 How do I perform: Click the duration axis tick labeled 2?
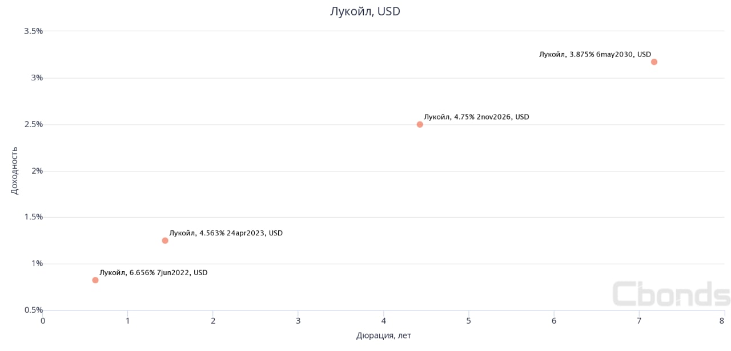(213, 321)
